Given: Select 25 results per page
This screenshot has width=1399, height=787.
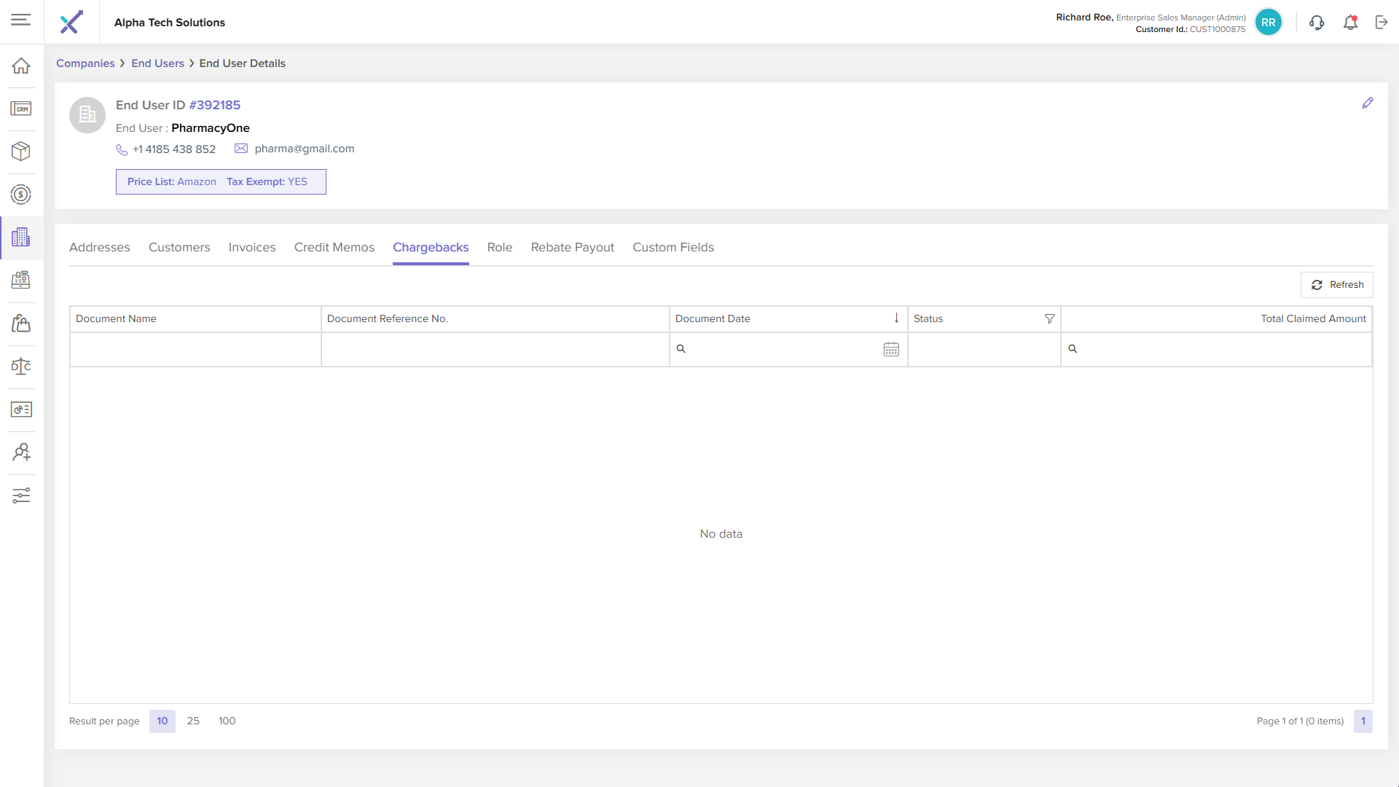Looking at the screenshot, I should 193,721.
